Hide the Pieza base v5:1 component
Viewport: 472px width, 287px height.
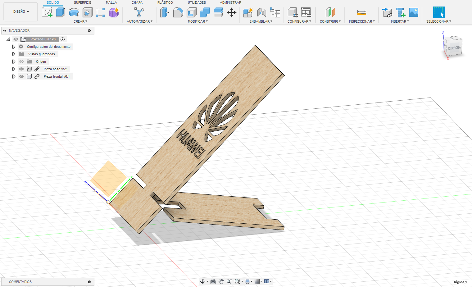click(21, 69)
